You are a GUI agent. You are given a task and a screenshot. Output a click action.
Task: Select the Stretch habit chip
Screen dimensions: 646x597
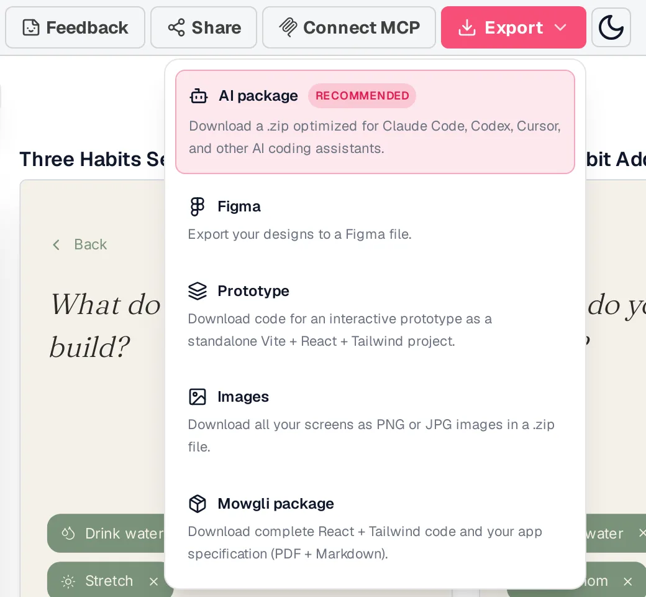[x=109, y=579]
